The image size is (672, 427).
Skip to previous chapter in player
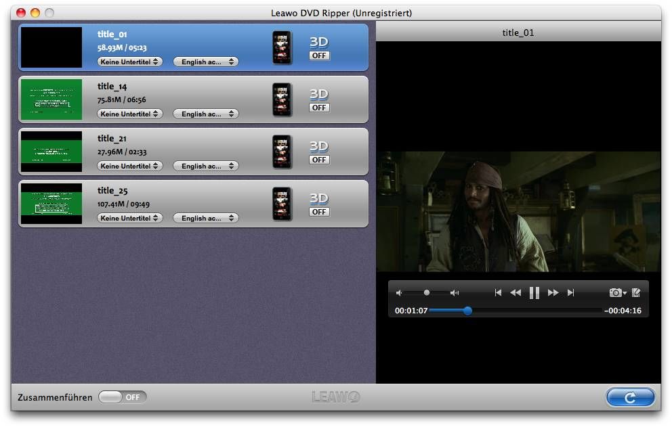tap(498, 293)
